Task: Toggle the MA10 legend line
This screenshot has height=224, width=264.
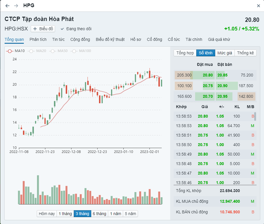Action: point(9,51)
